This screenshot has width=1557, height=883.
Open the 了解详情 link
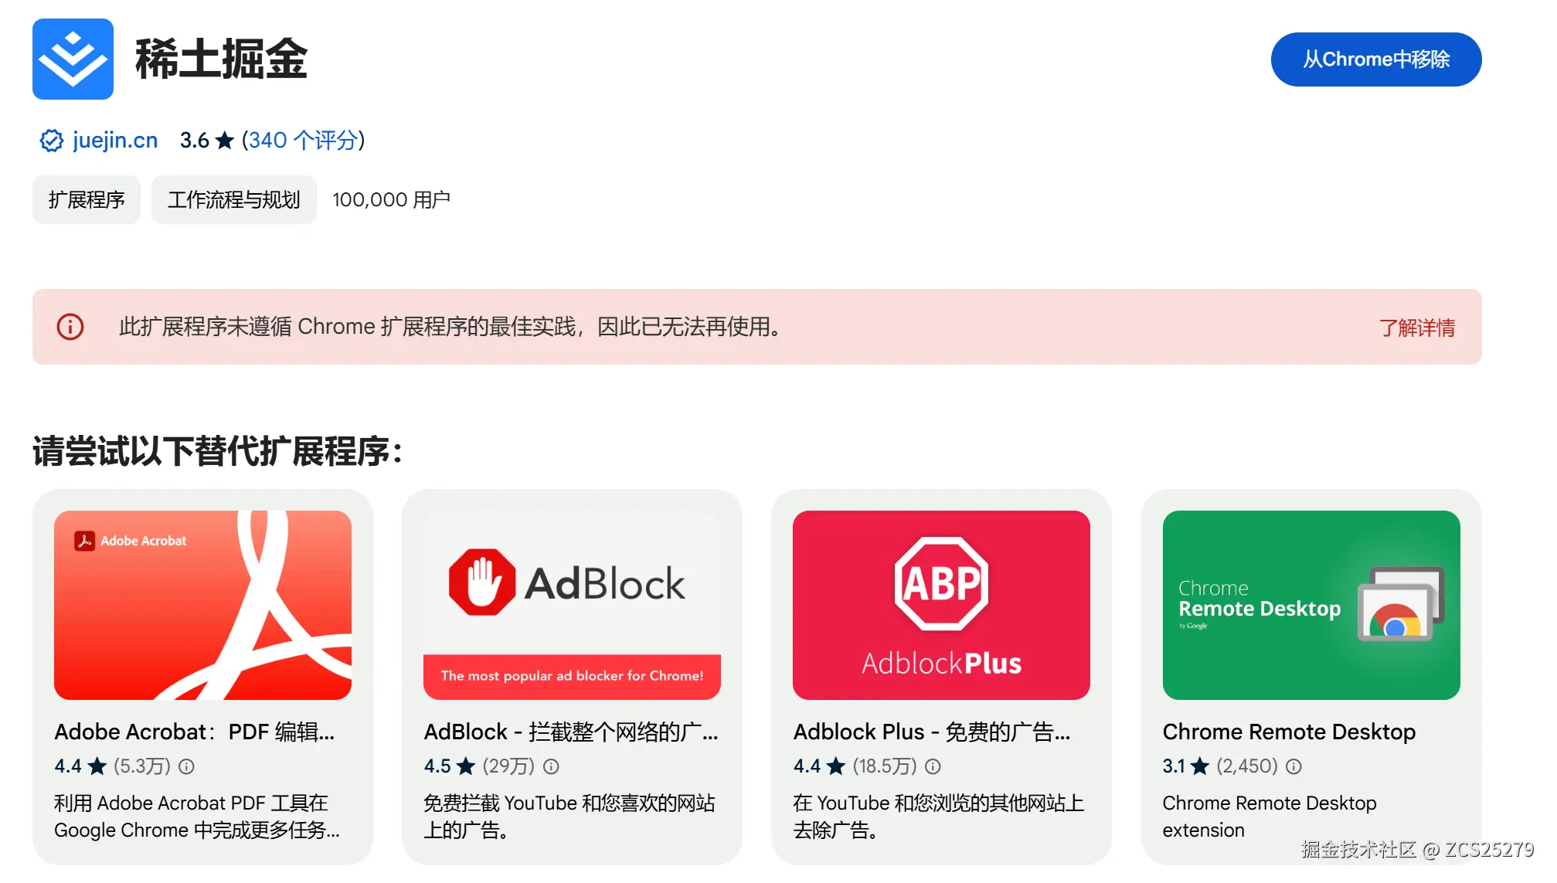pyautogui.click(x=1417, y=328)
